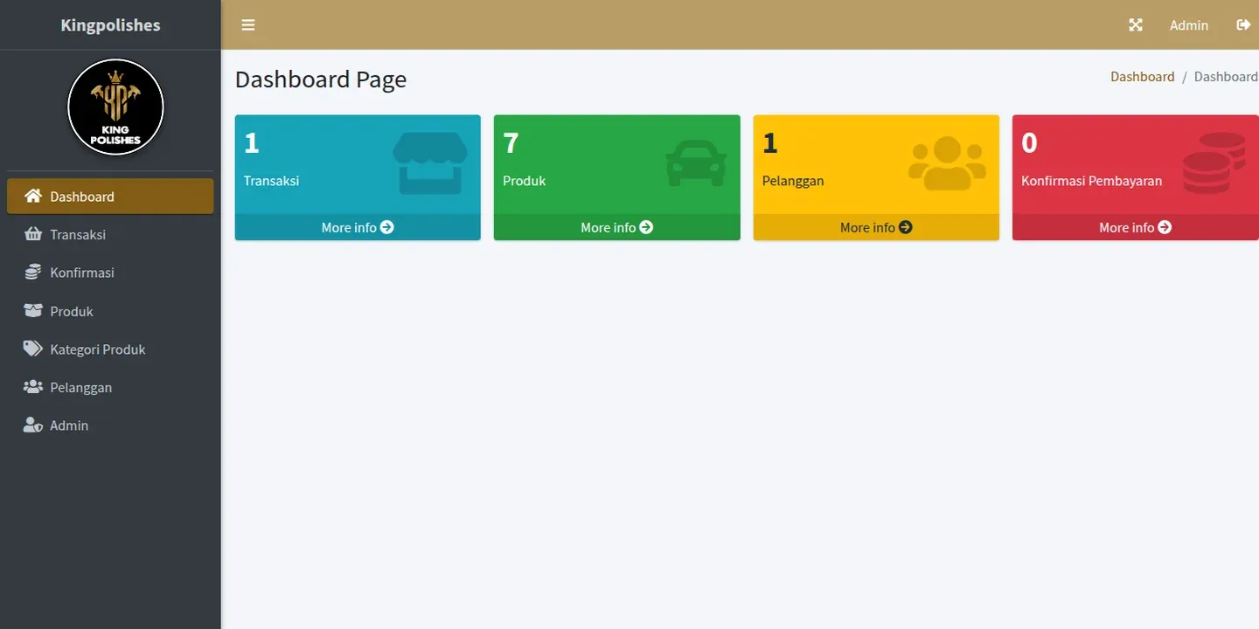Click the count 0 on Konfirmasi Pembayaran card
Viewport: 1259px width, 629px height.
(x=1030, y=142)
